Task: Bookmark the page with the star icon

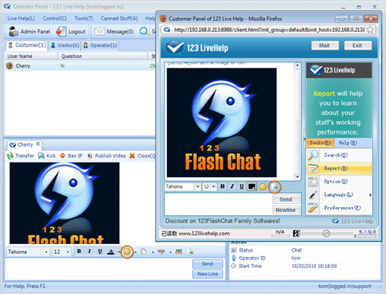Action: pos(370,30)
